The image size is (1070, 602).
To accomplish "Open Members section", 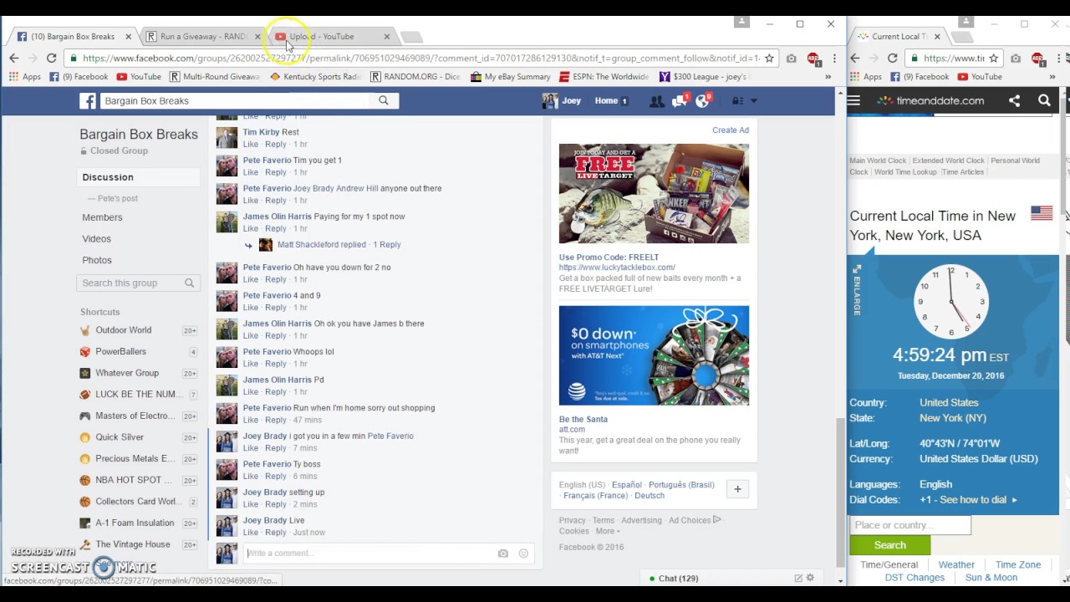I will click(x=102, y=217).
